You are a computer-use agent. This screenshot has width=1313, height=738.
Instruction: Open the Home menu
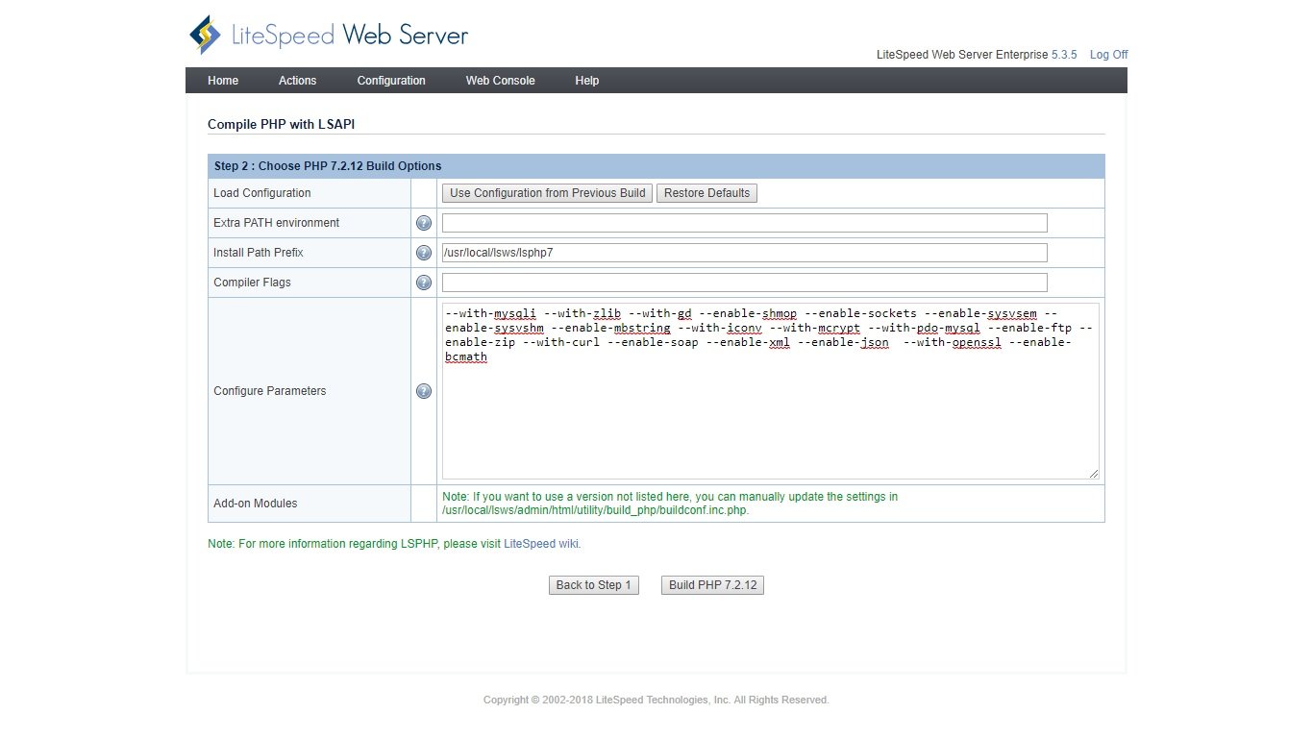tap(223, 81)
